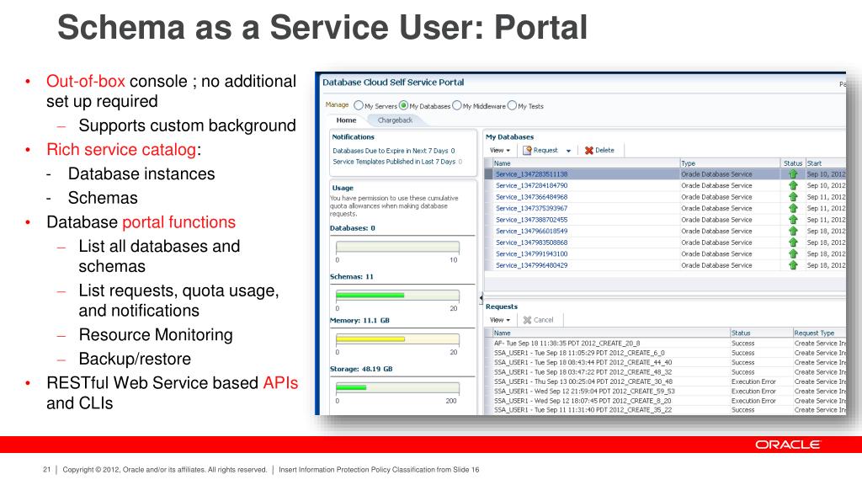Select the My Middleware radio button
The image size is (862, 485).
(x=457, y=105)
